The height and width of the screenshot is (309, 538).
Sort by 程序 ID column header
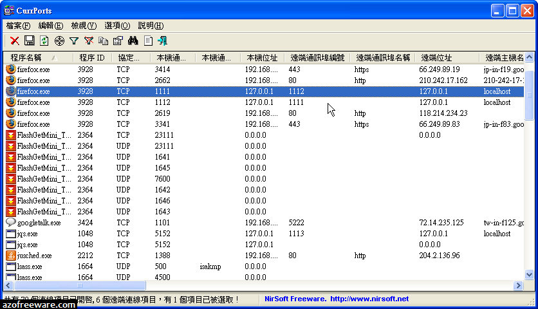click(x=92, y=58)
